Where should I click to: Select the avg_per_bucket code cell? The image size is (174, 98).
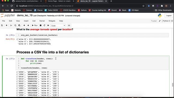92,35
